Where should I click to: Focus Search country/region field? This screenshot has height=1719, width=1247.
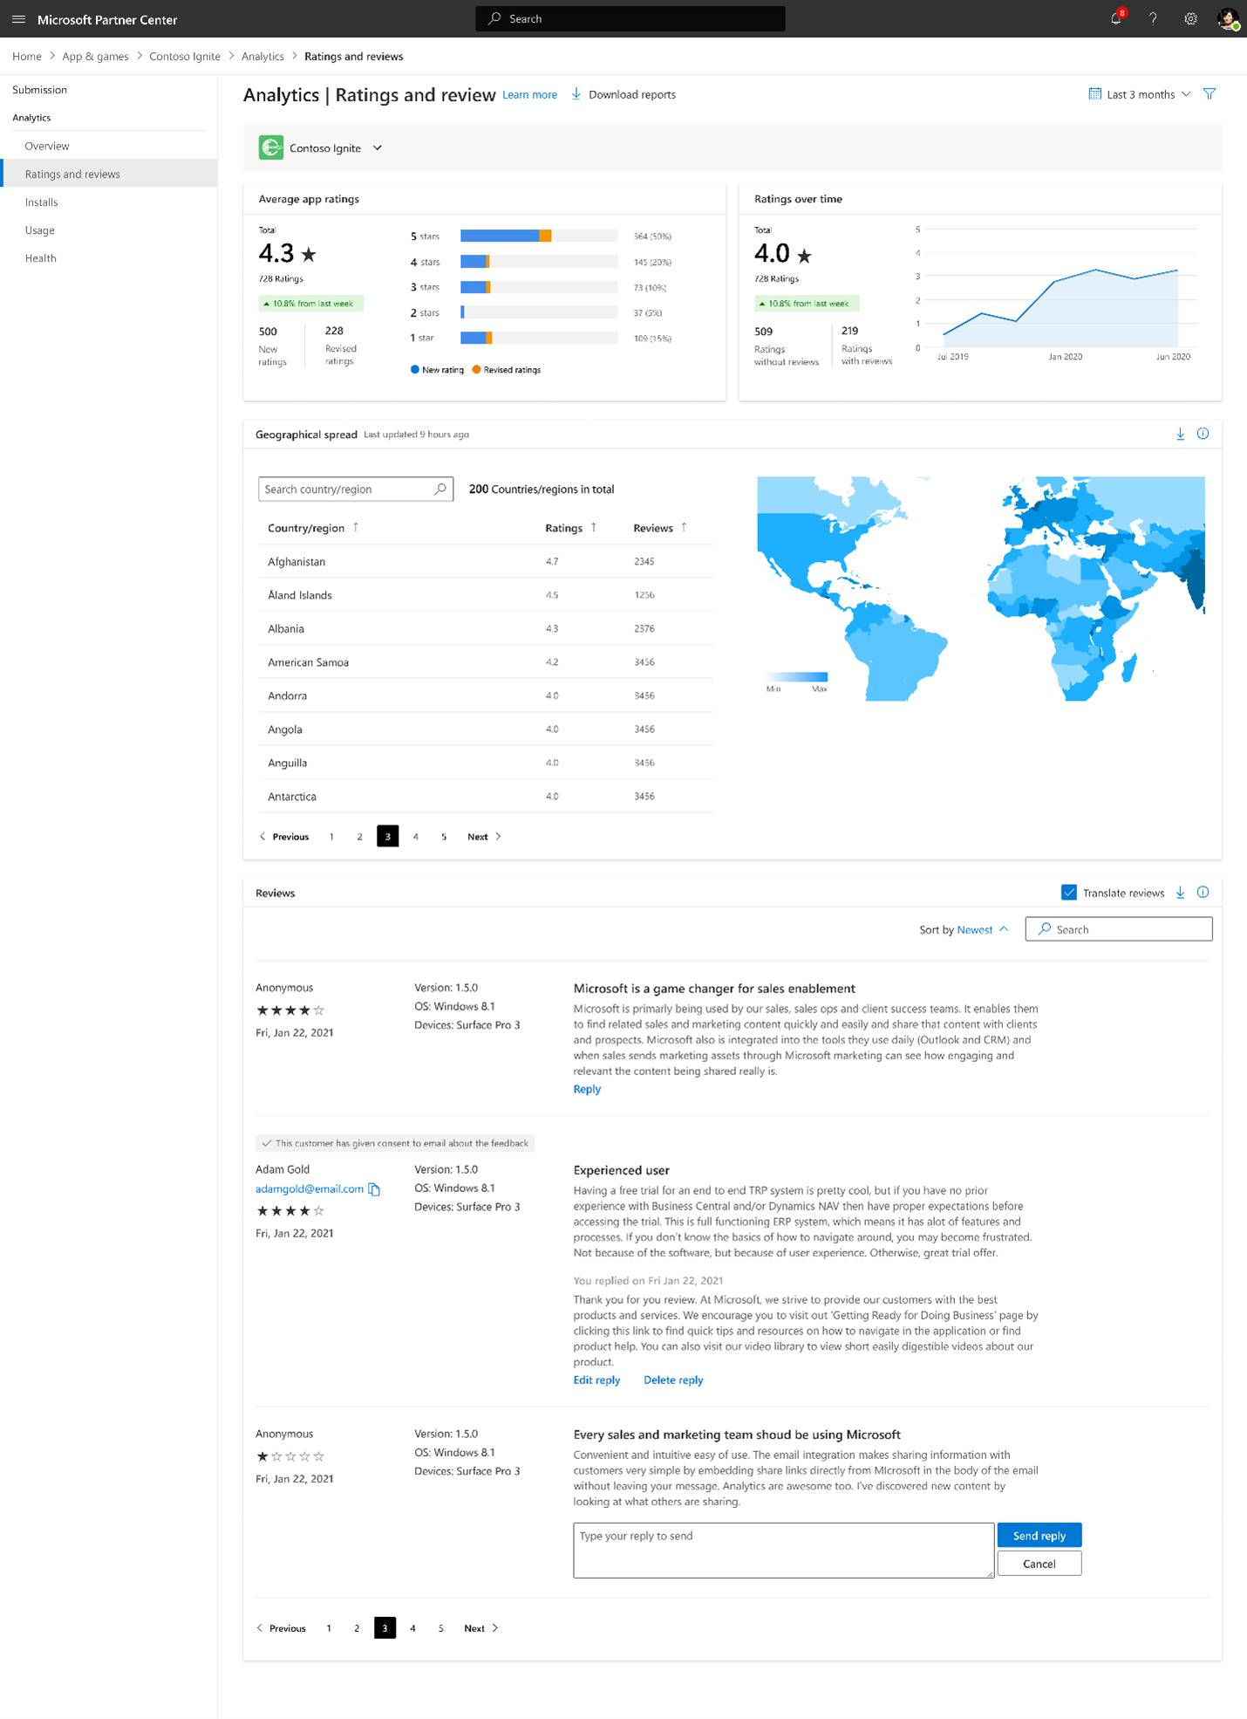(356, 489)
